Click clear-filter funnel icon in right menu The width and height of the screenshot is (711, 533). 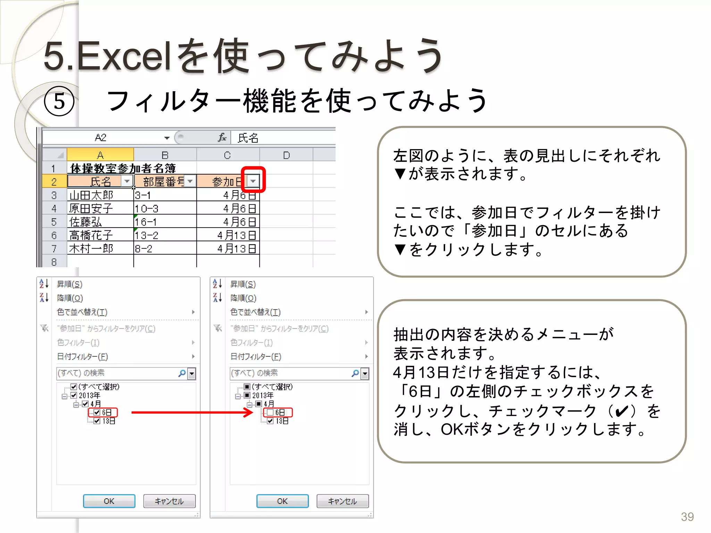pos(218,328)
